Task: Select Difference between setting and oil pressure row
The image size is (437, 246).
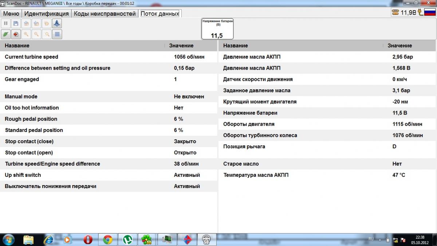Action: (109, 68)
